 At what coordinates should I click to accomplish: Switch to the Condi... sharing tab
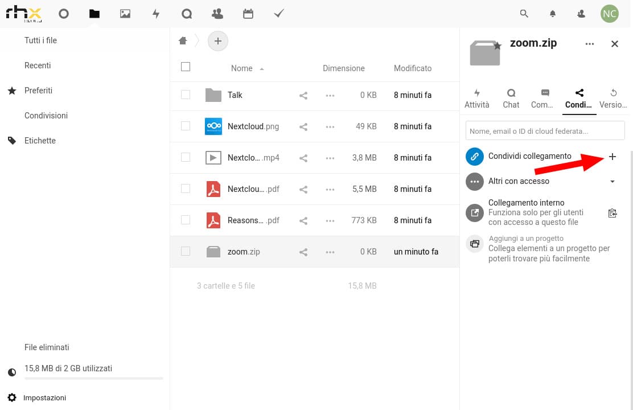579,99
